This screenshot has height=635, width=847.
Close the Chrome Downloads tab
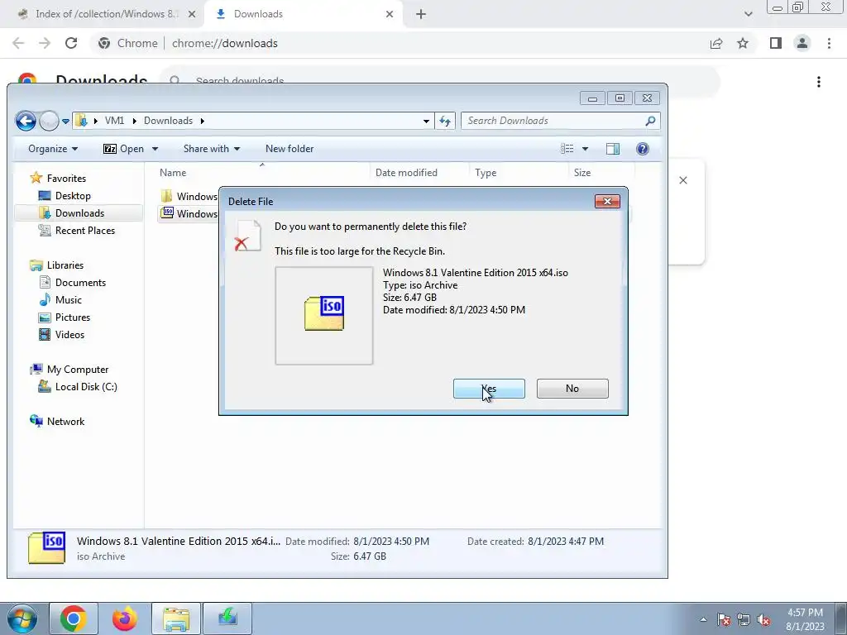coord(390,14)
